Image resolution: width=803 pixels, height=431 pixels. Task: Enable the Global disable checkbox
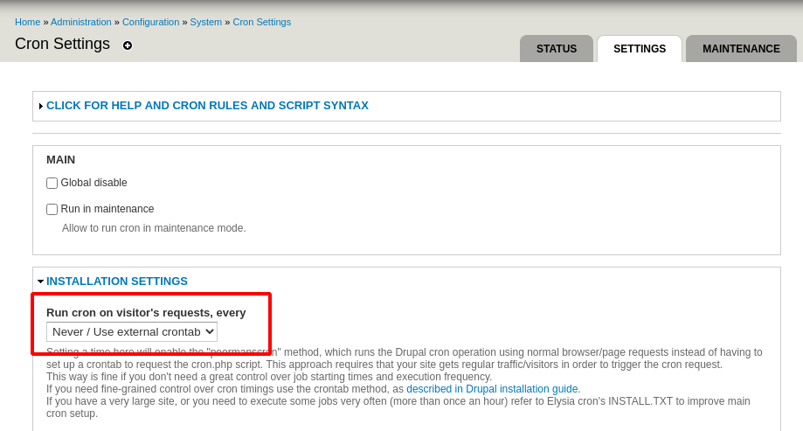pyautogui.click(x=52, y=184)
